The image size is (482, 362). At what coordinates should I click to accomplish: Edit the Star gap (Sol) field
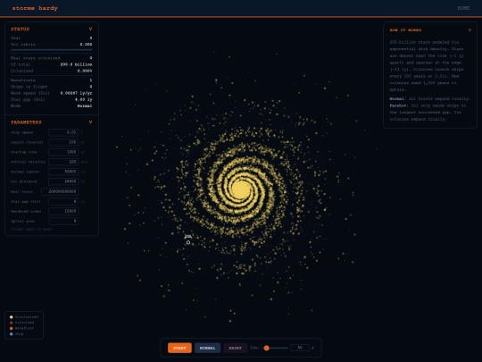[x=63, y=201]
